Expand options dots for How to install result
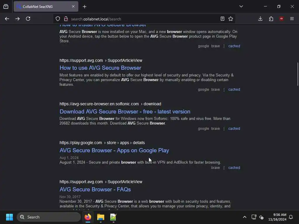This screenshot has width=299, height=224. point(224,46)
